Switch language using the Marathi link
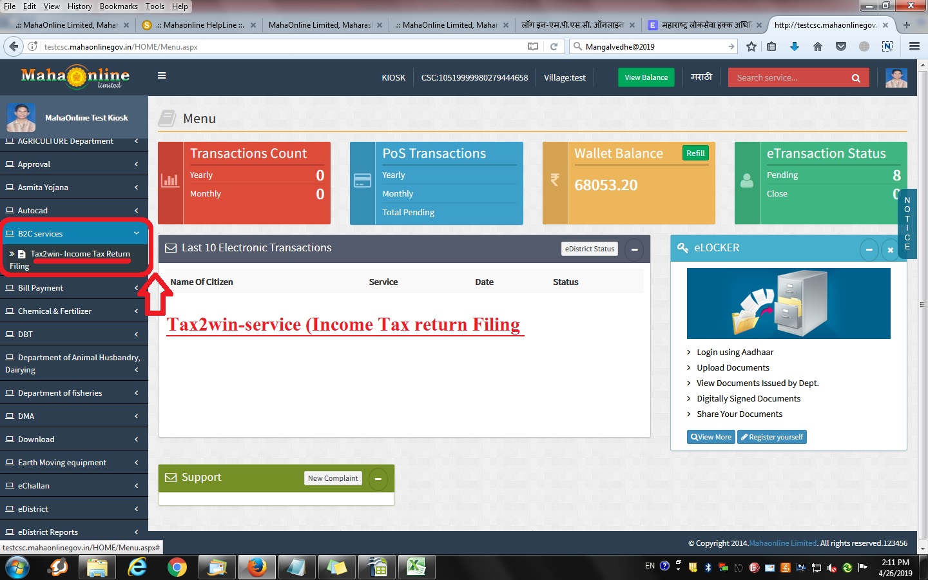 (701, 77)
